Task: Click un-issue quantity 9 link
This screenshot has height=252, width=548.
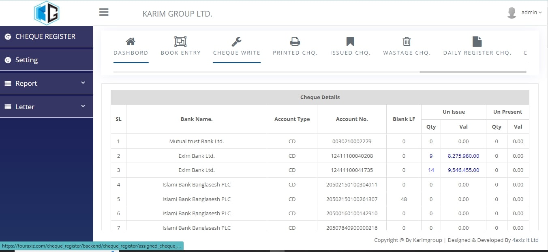Action: pos(431,156)
